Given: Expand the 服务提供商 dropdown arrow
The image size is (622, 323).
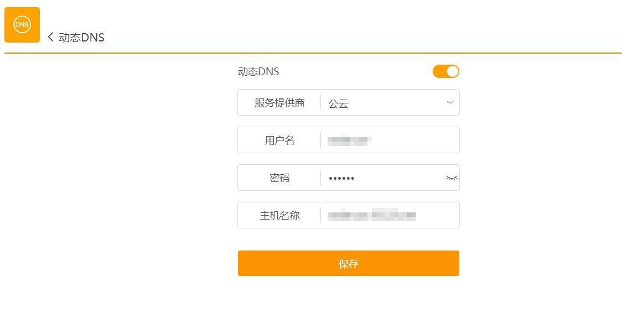Looking at the screenshot, I should click(450, 102).
